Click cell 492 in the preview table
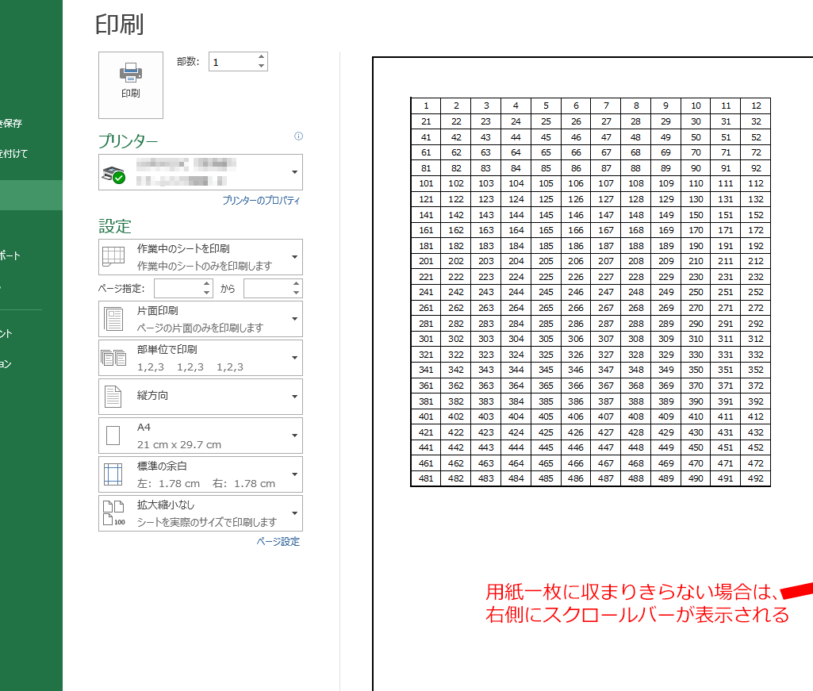The image size is (813, 691). 756,479
